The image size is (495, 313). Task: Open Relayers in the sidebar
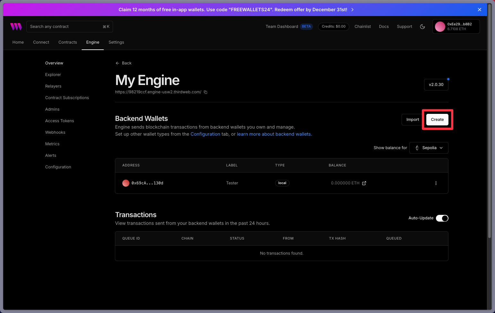click(x=53, y=86)
